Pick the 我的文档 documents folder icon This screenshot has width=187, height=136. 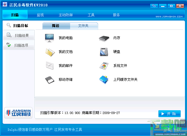50,52
